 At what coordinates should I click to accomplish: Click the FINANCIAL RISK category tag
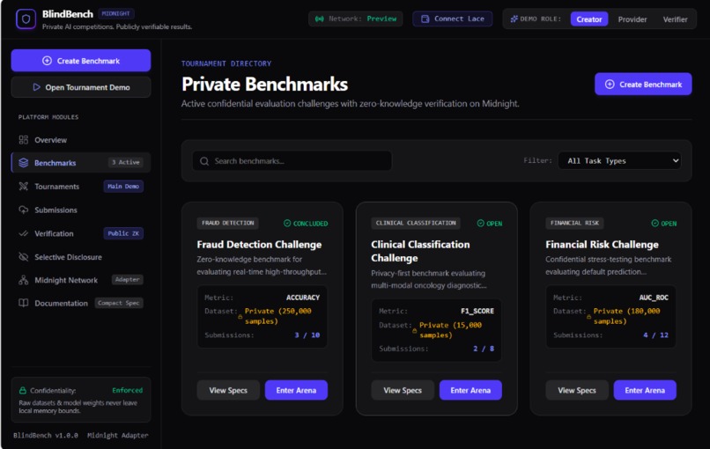click(574, 223)
